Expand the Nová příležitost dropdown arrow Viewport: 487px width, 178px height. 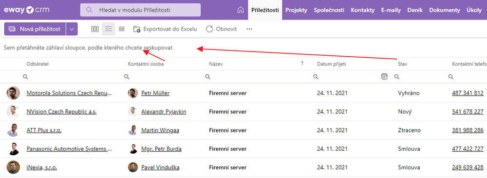(x=72, y=29)
